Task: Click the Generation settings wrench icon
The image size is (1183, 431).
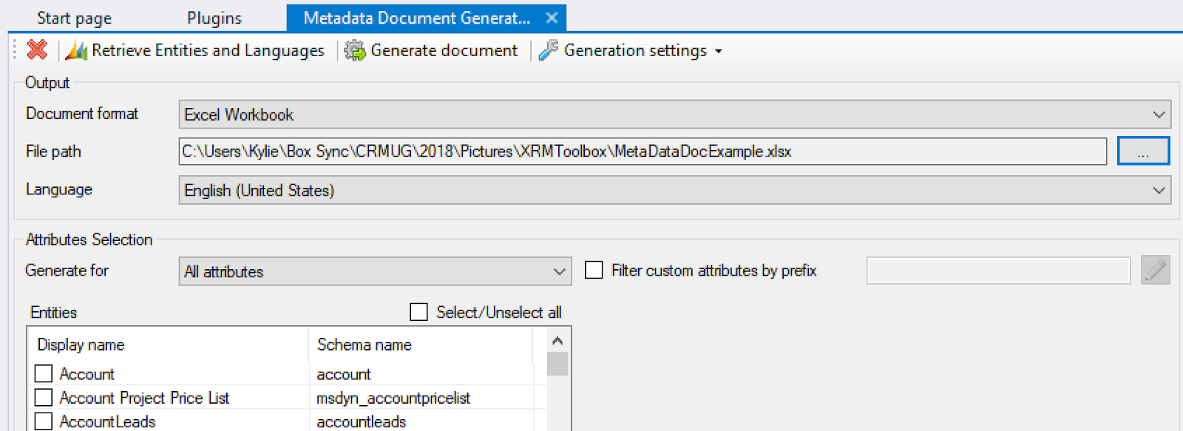Action: pyautogui.click(x=549, y=50)
